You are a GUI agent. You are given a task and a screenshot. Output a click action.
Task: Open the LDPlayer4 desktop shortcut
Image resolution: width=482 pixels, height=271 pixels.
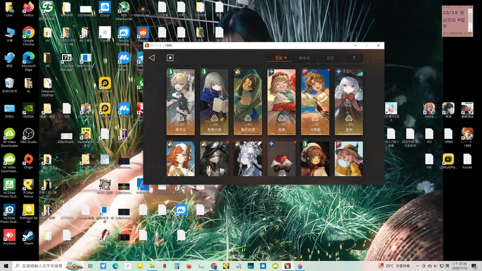point(104,85)
